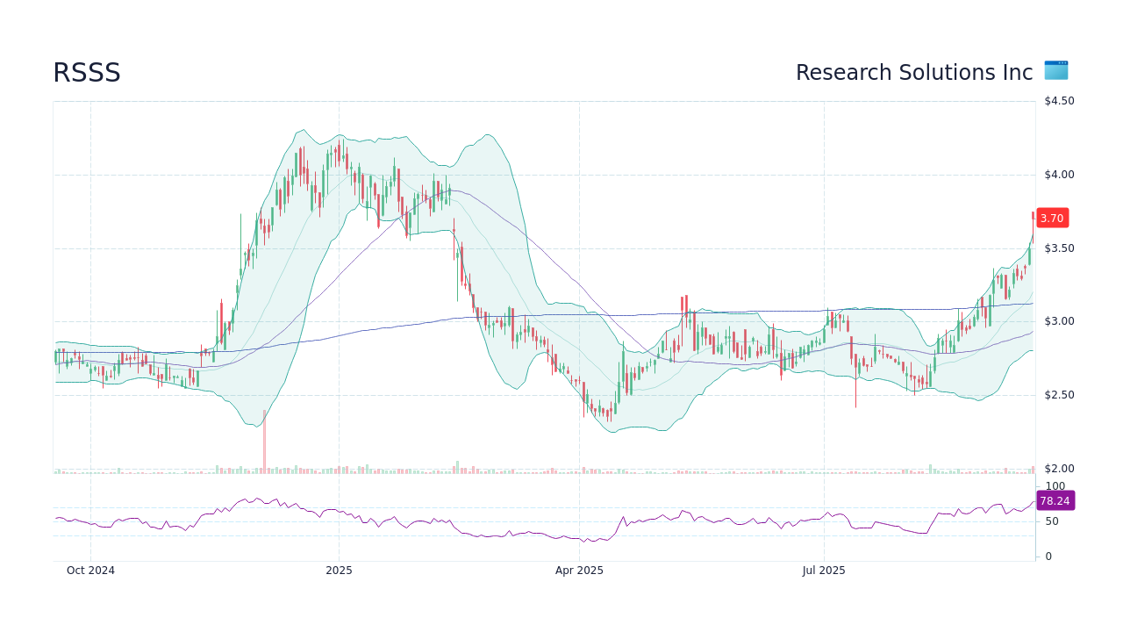Click the purple 78.24 RSI value label

point(1055,501)
